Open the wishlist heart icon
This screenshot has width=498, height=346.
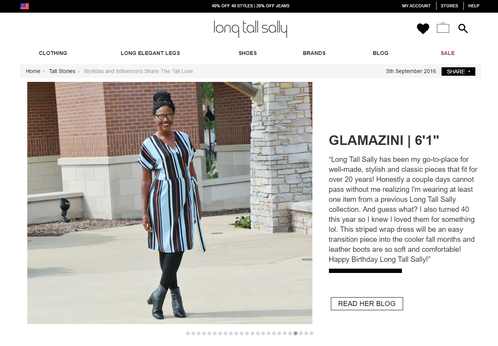click(423, 29)
